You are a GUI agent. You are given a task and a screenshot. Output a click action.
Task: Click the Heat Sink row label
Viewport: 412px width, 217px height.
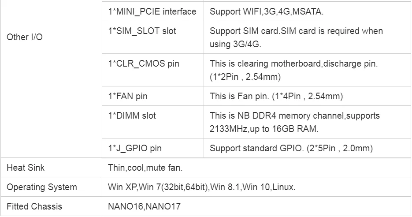pyautogui.click(x=26, y=168)
